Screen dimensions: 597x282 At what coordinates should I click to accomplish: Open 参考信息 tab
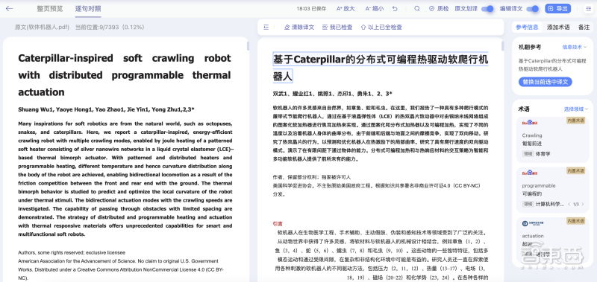[x=527, y=28]
